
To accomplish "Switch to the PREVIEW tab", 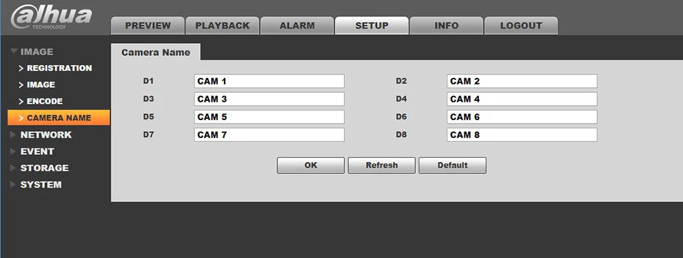I will (x=148, y=26).
